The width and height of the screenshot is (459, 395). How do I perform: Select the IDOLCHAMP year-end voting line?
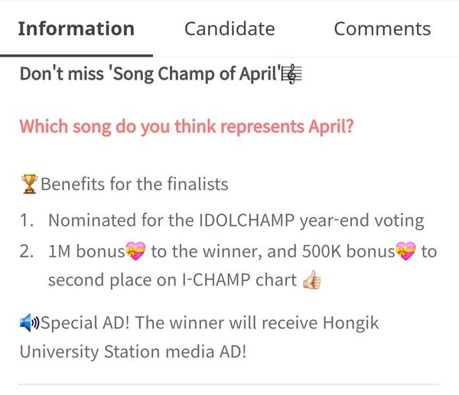236,220
